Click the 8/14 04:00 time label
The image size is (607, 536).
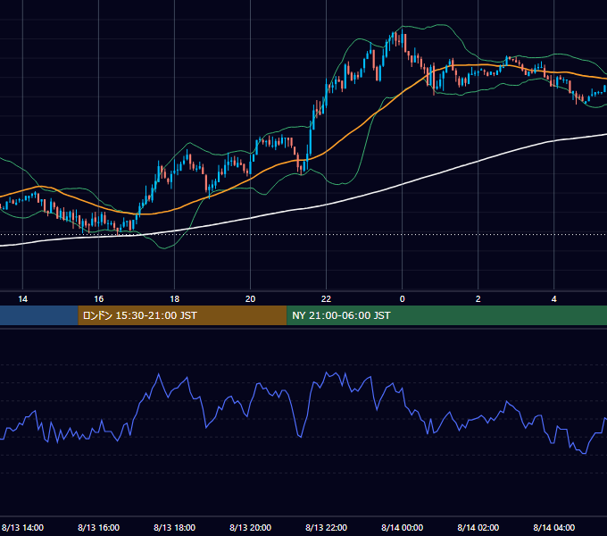(554, 527)
